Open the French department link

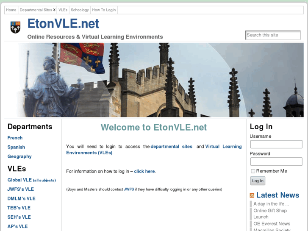click(x=15, y=138)
